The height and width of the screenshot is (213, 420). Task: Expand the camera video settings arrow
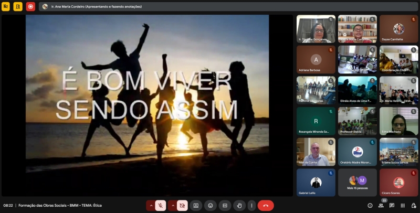point(173,206)
